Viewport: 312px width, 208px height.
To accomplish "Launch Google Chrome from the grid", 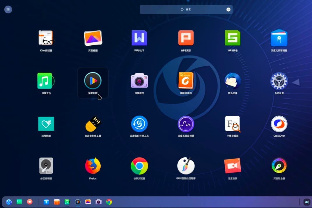I will coord(139,166).
